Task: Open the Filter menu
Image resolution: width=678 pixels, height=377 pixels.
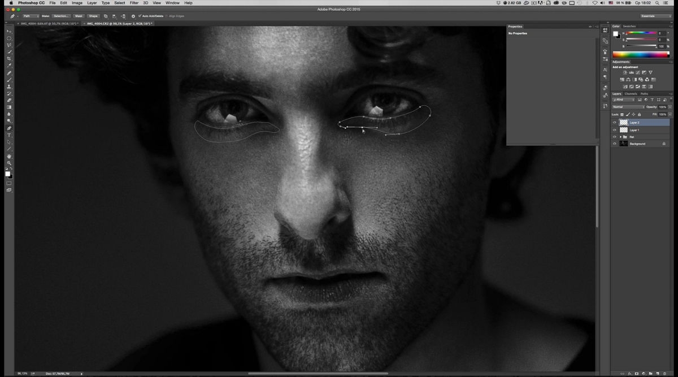Action: (134, 3)
